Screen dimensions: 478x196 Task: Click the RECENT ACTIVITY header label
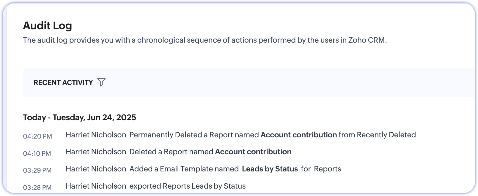click(x=63, y=83)
